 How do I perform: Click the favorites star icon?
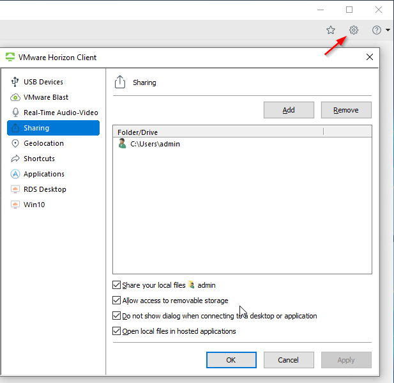330,30
